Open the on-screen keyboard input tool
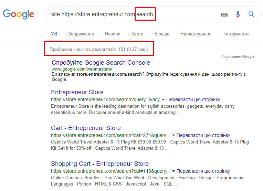The width and height of the screenshot is (263, 191). pyautogui.click(x=224, y=14)
